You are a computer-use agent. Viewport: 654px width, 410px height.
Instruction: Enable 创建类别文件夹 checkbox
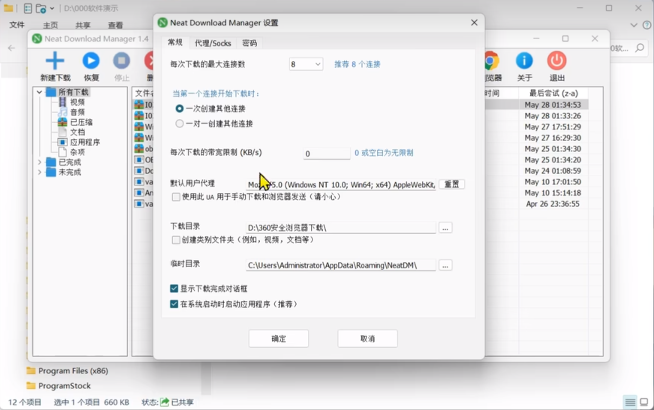coord(176,240)
